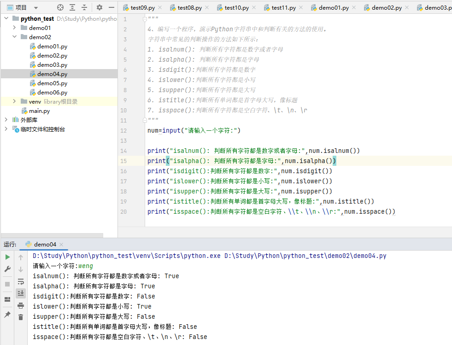The width and height of the screenshot is (452, 345).
Task: Pin the run tab with pin icon
Action: tap(7, 315)
